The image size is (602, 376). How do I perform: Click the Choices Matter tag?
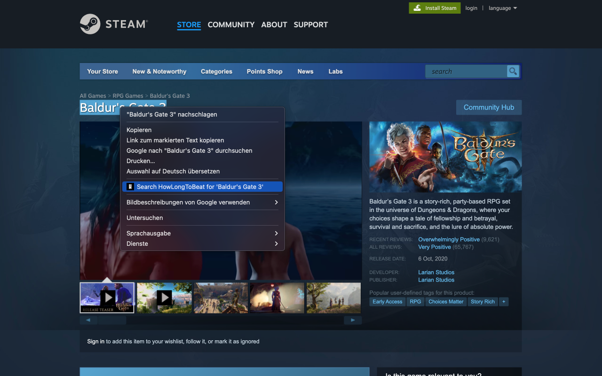(x=446, y=302)
